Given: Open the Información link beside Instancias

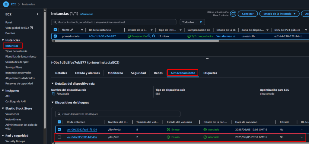Looking at the screenshot, I should tap(86, 14).
